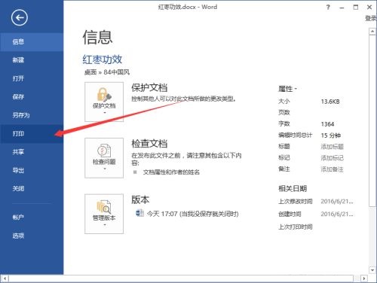Click the 1364 word count value

[x=327, y=124]
